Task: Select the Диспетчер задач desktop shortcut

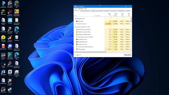Action: click(17, 73)
